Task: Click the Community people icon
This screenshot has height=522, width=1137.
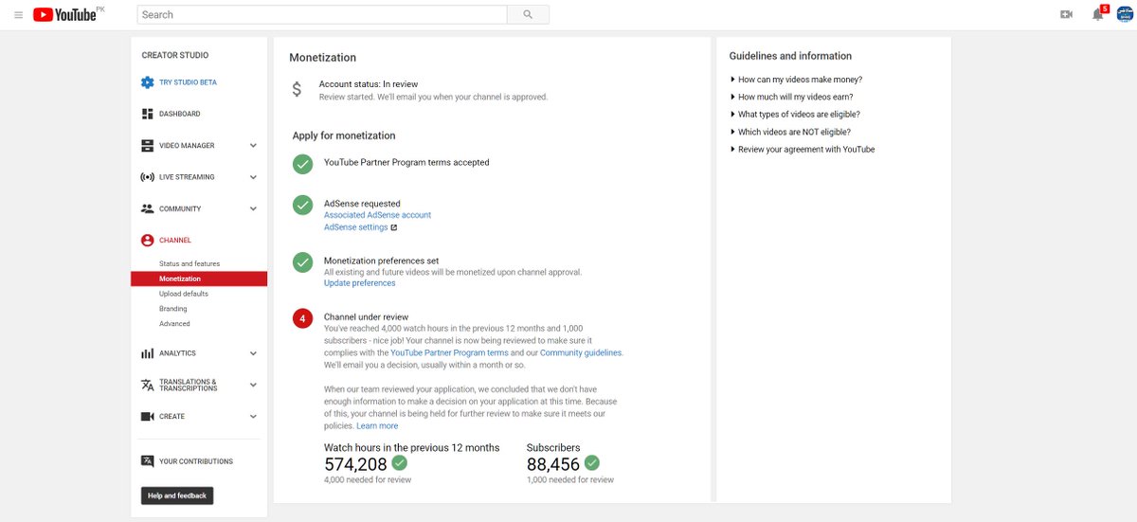Action: [x=147, y=208]
